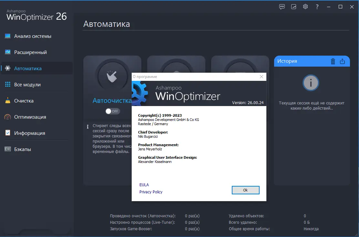Viewport: 359px width, 237px height.
Task: Delete history with the trash icon
Action: pyautogui.click(x=333, y=61)
